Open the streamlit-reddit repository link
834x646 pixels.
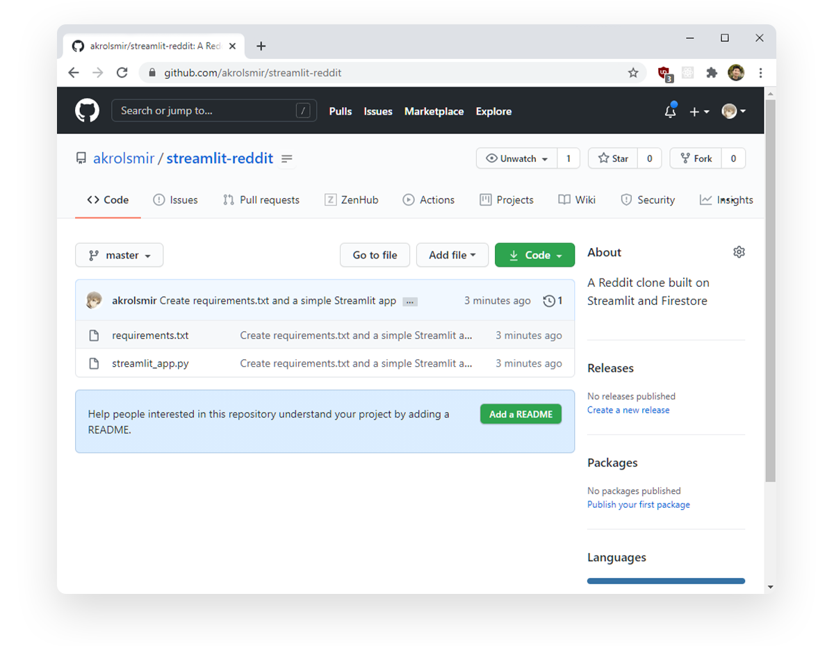click(x=220, y=158)
